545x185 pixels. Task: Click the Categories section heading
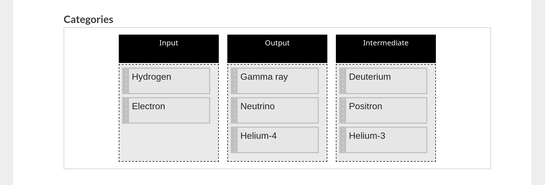click(x=88, y=19)
